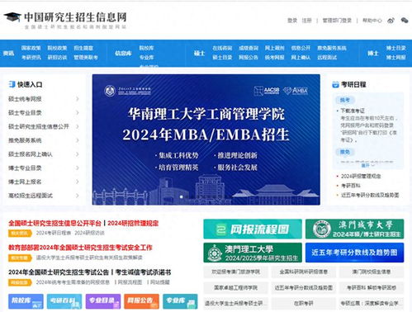Open 教育部部署2024年全国硕士研究生招生考试安全工作 headline
Screen dimensions: 412x312
point(80,248)
